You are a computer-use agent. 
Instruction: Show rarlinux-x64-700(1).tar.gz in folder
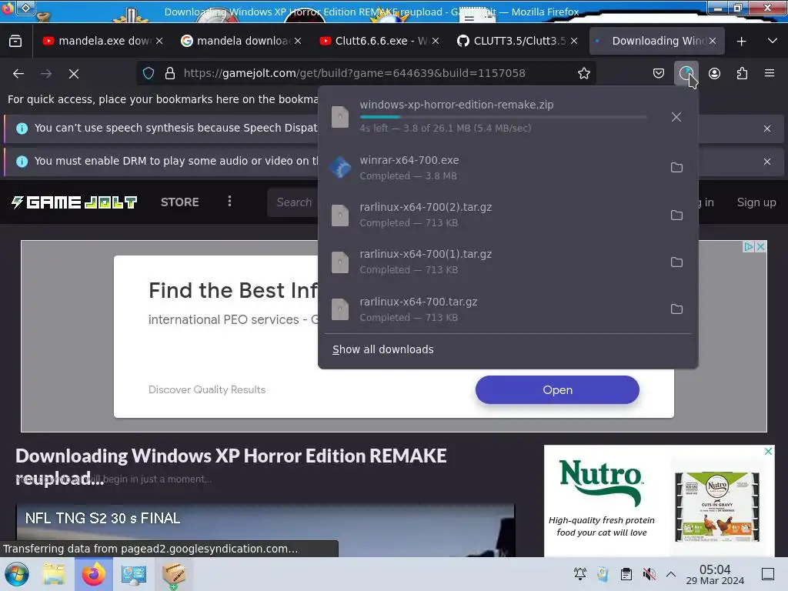pos(676,262)
